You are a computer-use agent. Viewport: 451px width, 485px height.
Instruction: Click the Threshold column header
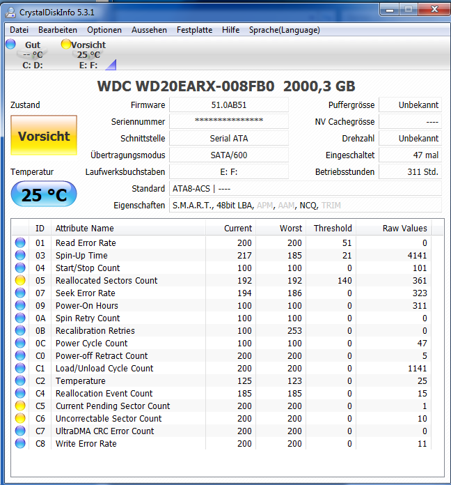click(331, 229)
